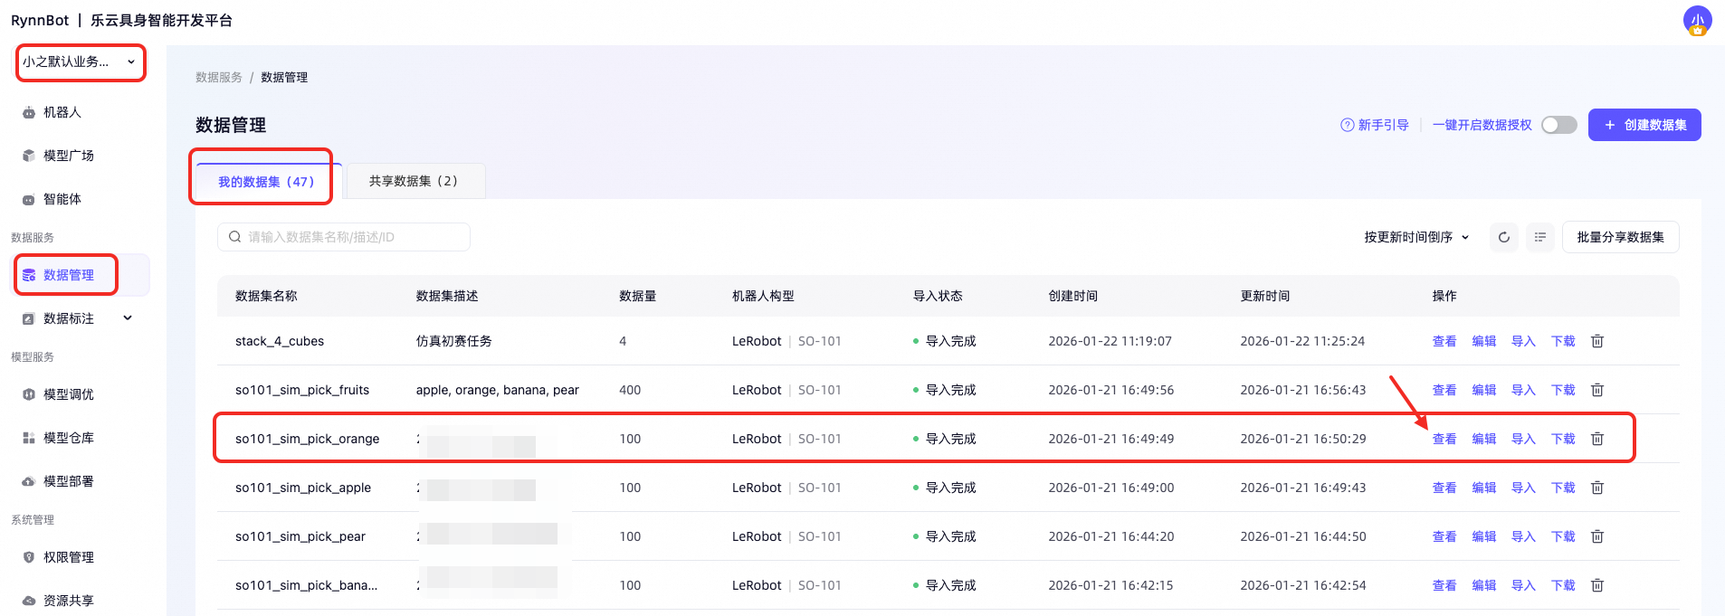Delete the stack_4_cubes dataset via trash icon
Image resolution: width=1725 pixels, height=616 pixels.
pos(1597,341)
